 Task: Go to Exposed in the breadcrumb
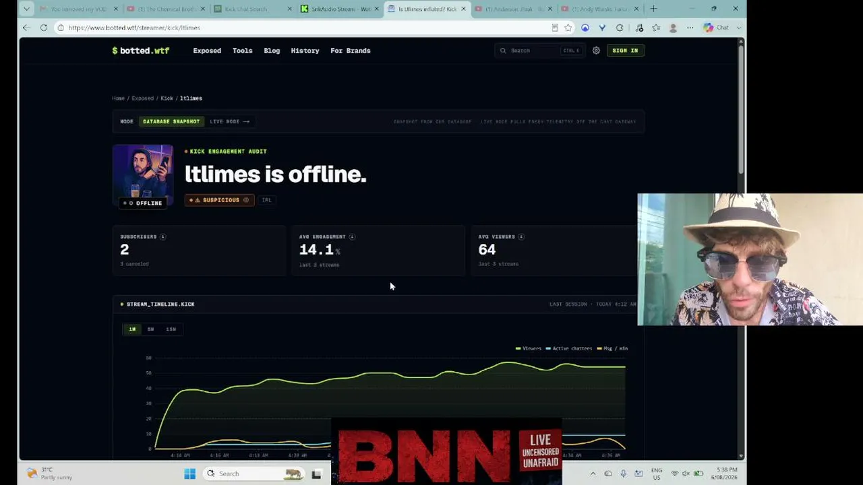pyautogui.click(x=142, y=98)
